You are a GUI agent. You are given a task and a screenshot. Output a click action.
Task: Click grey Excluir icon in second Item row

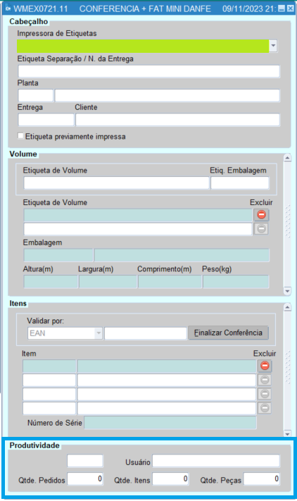[x=265, y=380]
